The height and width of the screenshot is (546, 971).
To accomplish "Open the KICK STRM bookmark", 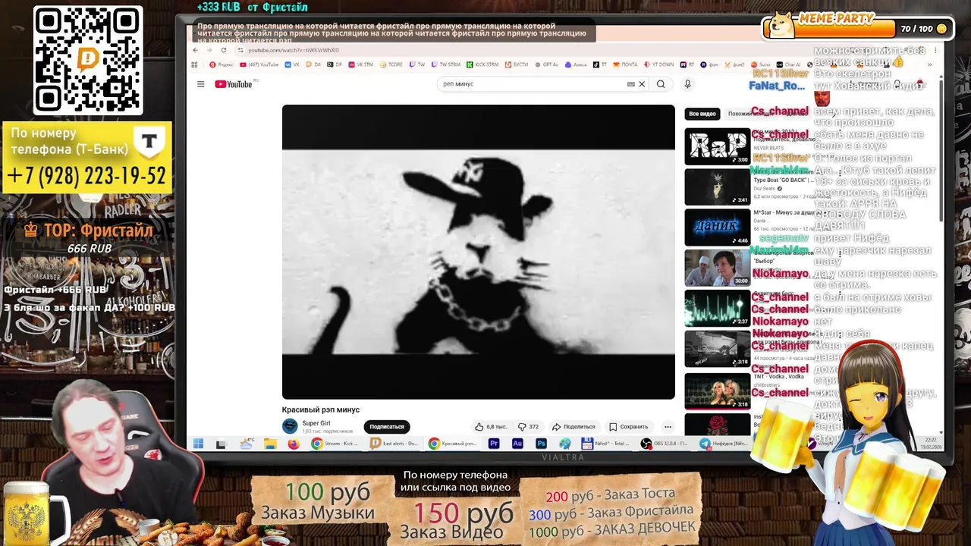I will coord(482,64).
